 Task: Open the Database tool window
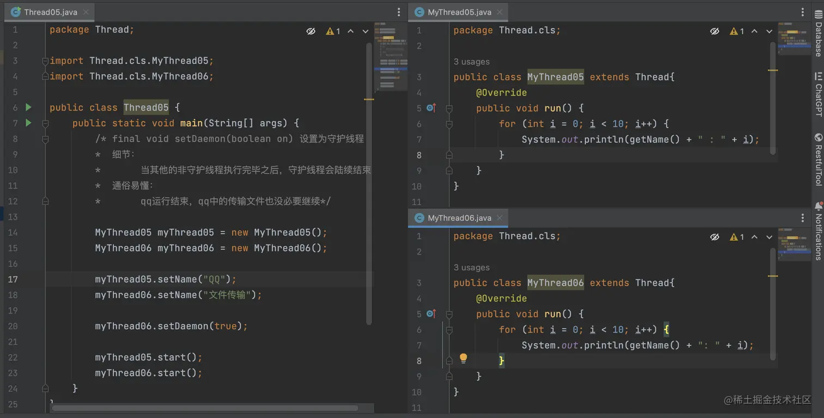[818, 33]
